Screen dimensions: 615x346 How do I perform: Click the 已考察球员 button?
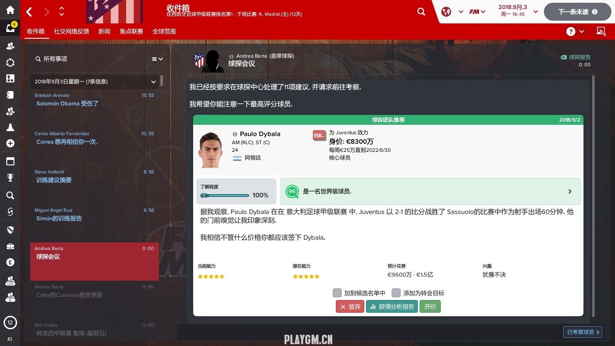[583, 332]
